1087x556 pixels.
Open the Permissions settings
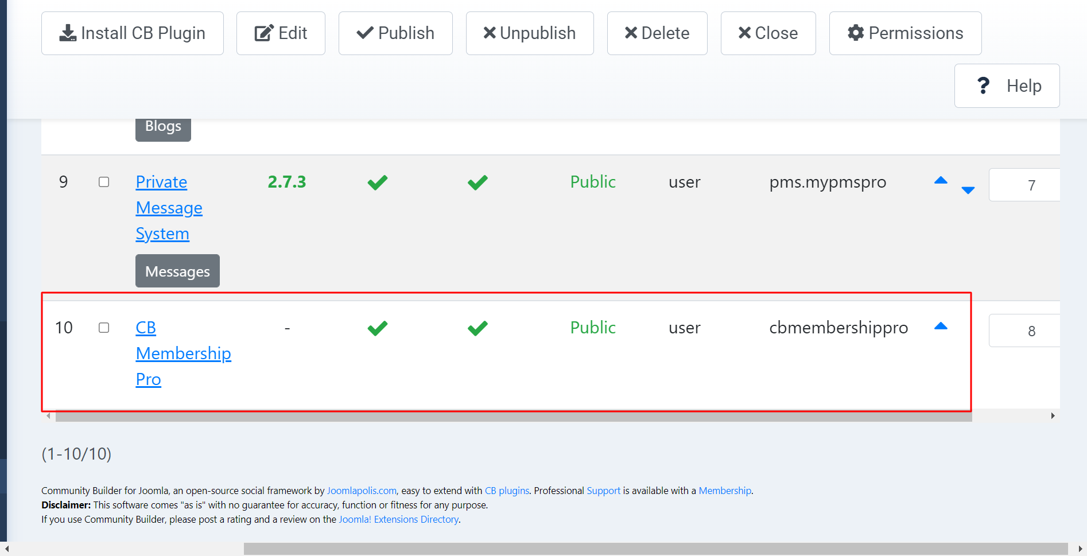(x=905, y=33)
